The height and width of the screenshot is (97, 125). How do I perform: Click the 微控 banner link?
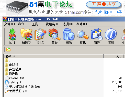108,12
